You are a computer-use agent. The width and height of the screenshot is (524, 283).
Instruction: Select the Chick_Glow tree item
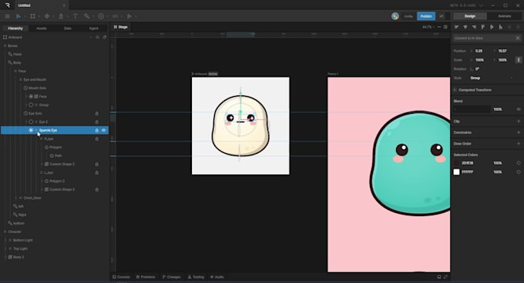(x=32, y=198)
